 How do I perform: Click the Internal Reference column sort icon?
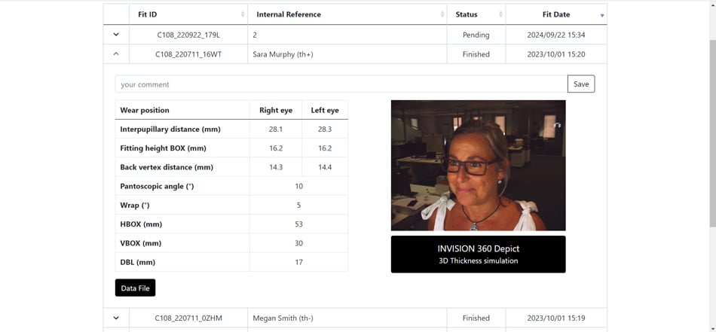point(442,14)
